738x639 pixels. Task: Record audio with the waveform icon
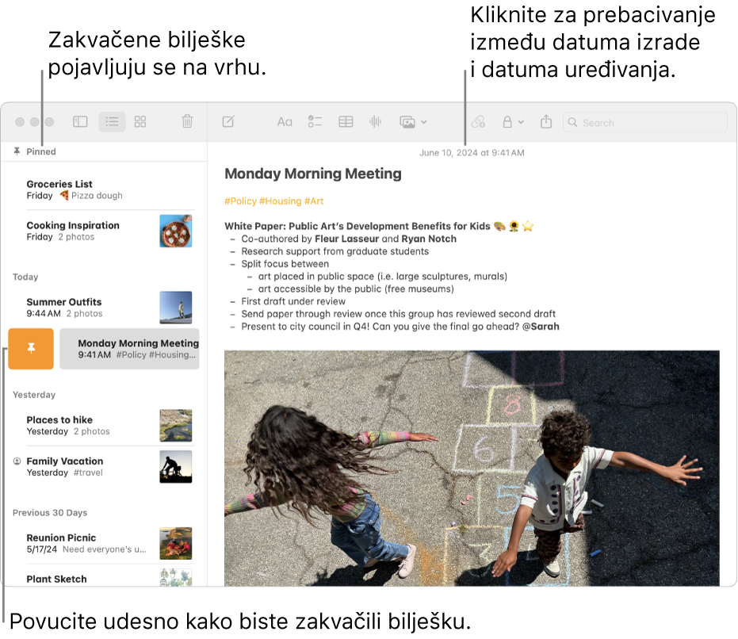click(x=375, y=122)
